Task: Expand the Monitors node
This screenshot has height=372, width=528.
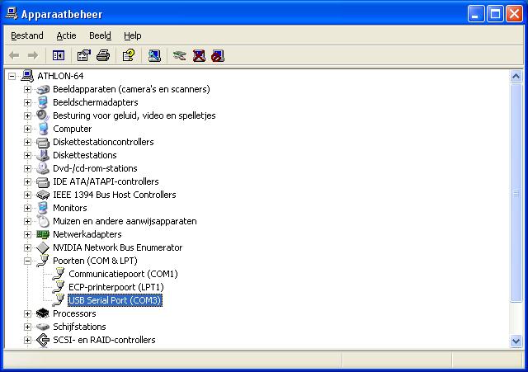Action: pyautogui.click(x=27, y=208)
